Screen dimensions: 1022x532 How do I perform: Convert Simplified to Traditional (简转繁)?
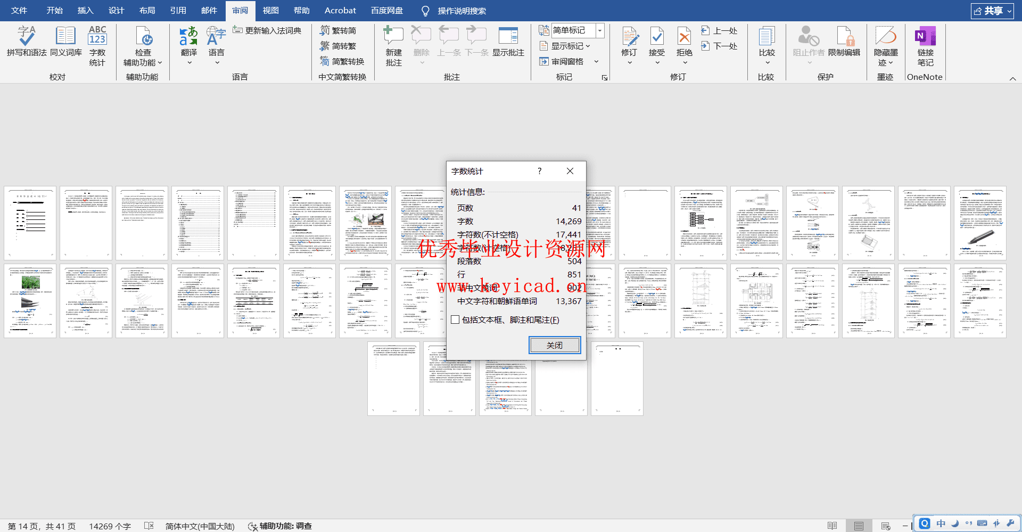[x=338, y=46]
